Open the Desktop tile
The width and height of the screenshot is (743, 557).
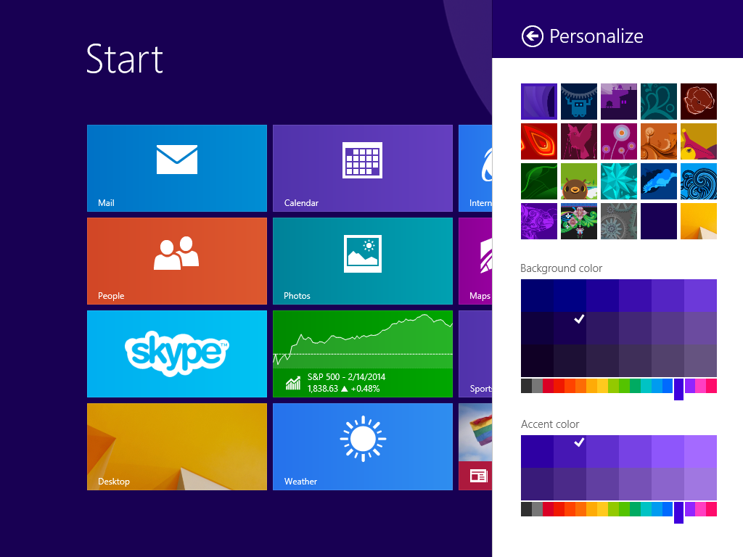click(177, 447)
